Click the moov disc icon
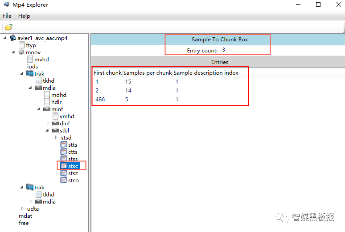 point(21,52)
